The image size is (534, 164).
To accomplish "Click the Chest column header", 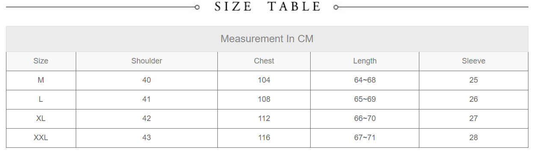I will [x=264, y=61].
